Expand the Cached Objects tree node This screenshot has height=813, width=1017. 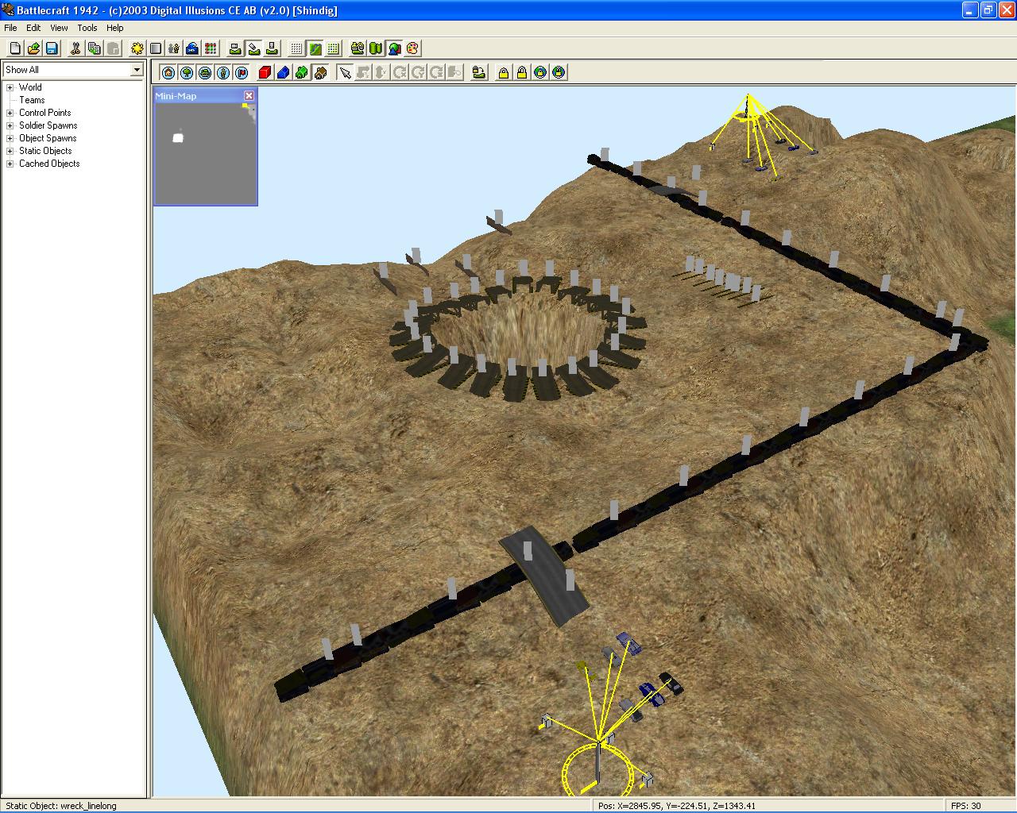click(x=10, y=164)
